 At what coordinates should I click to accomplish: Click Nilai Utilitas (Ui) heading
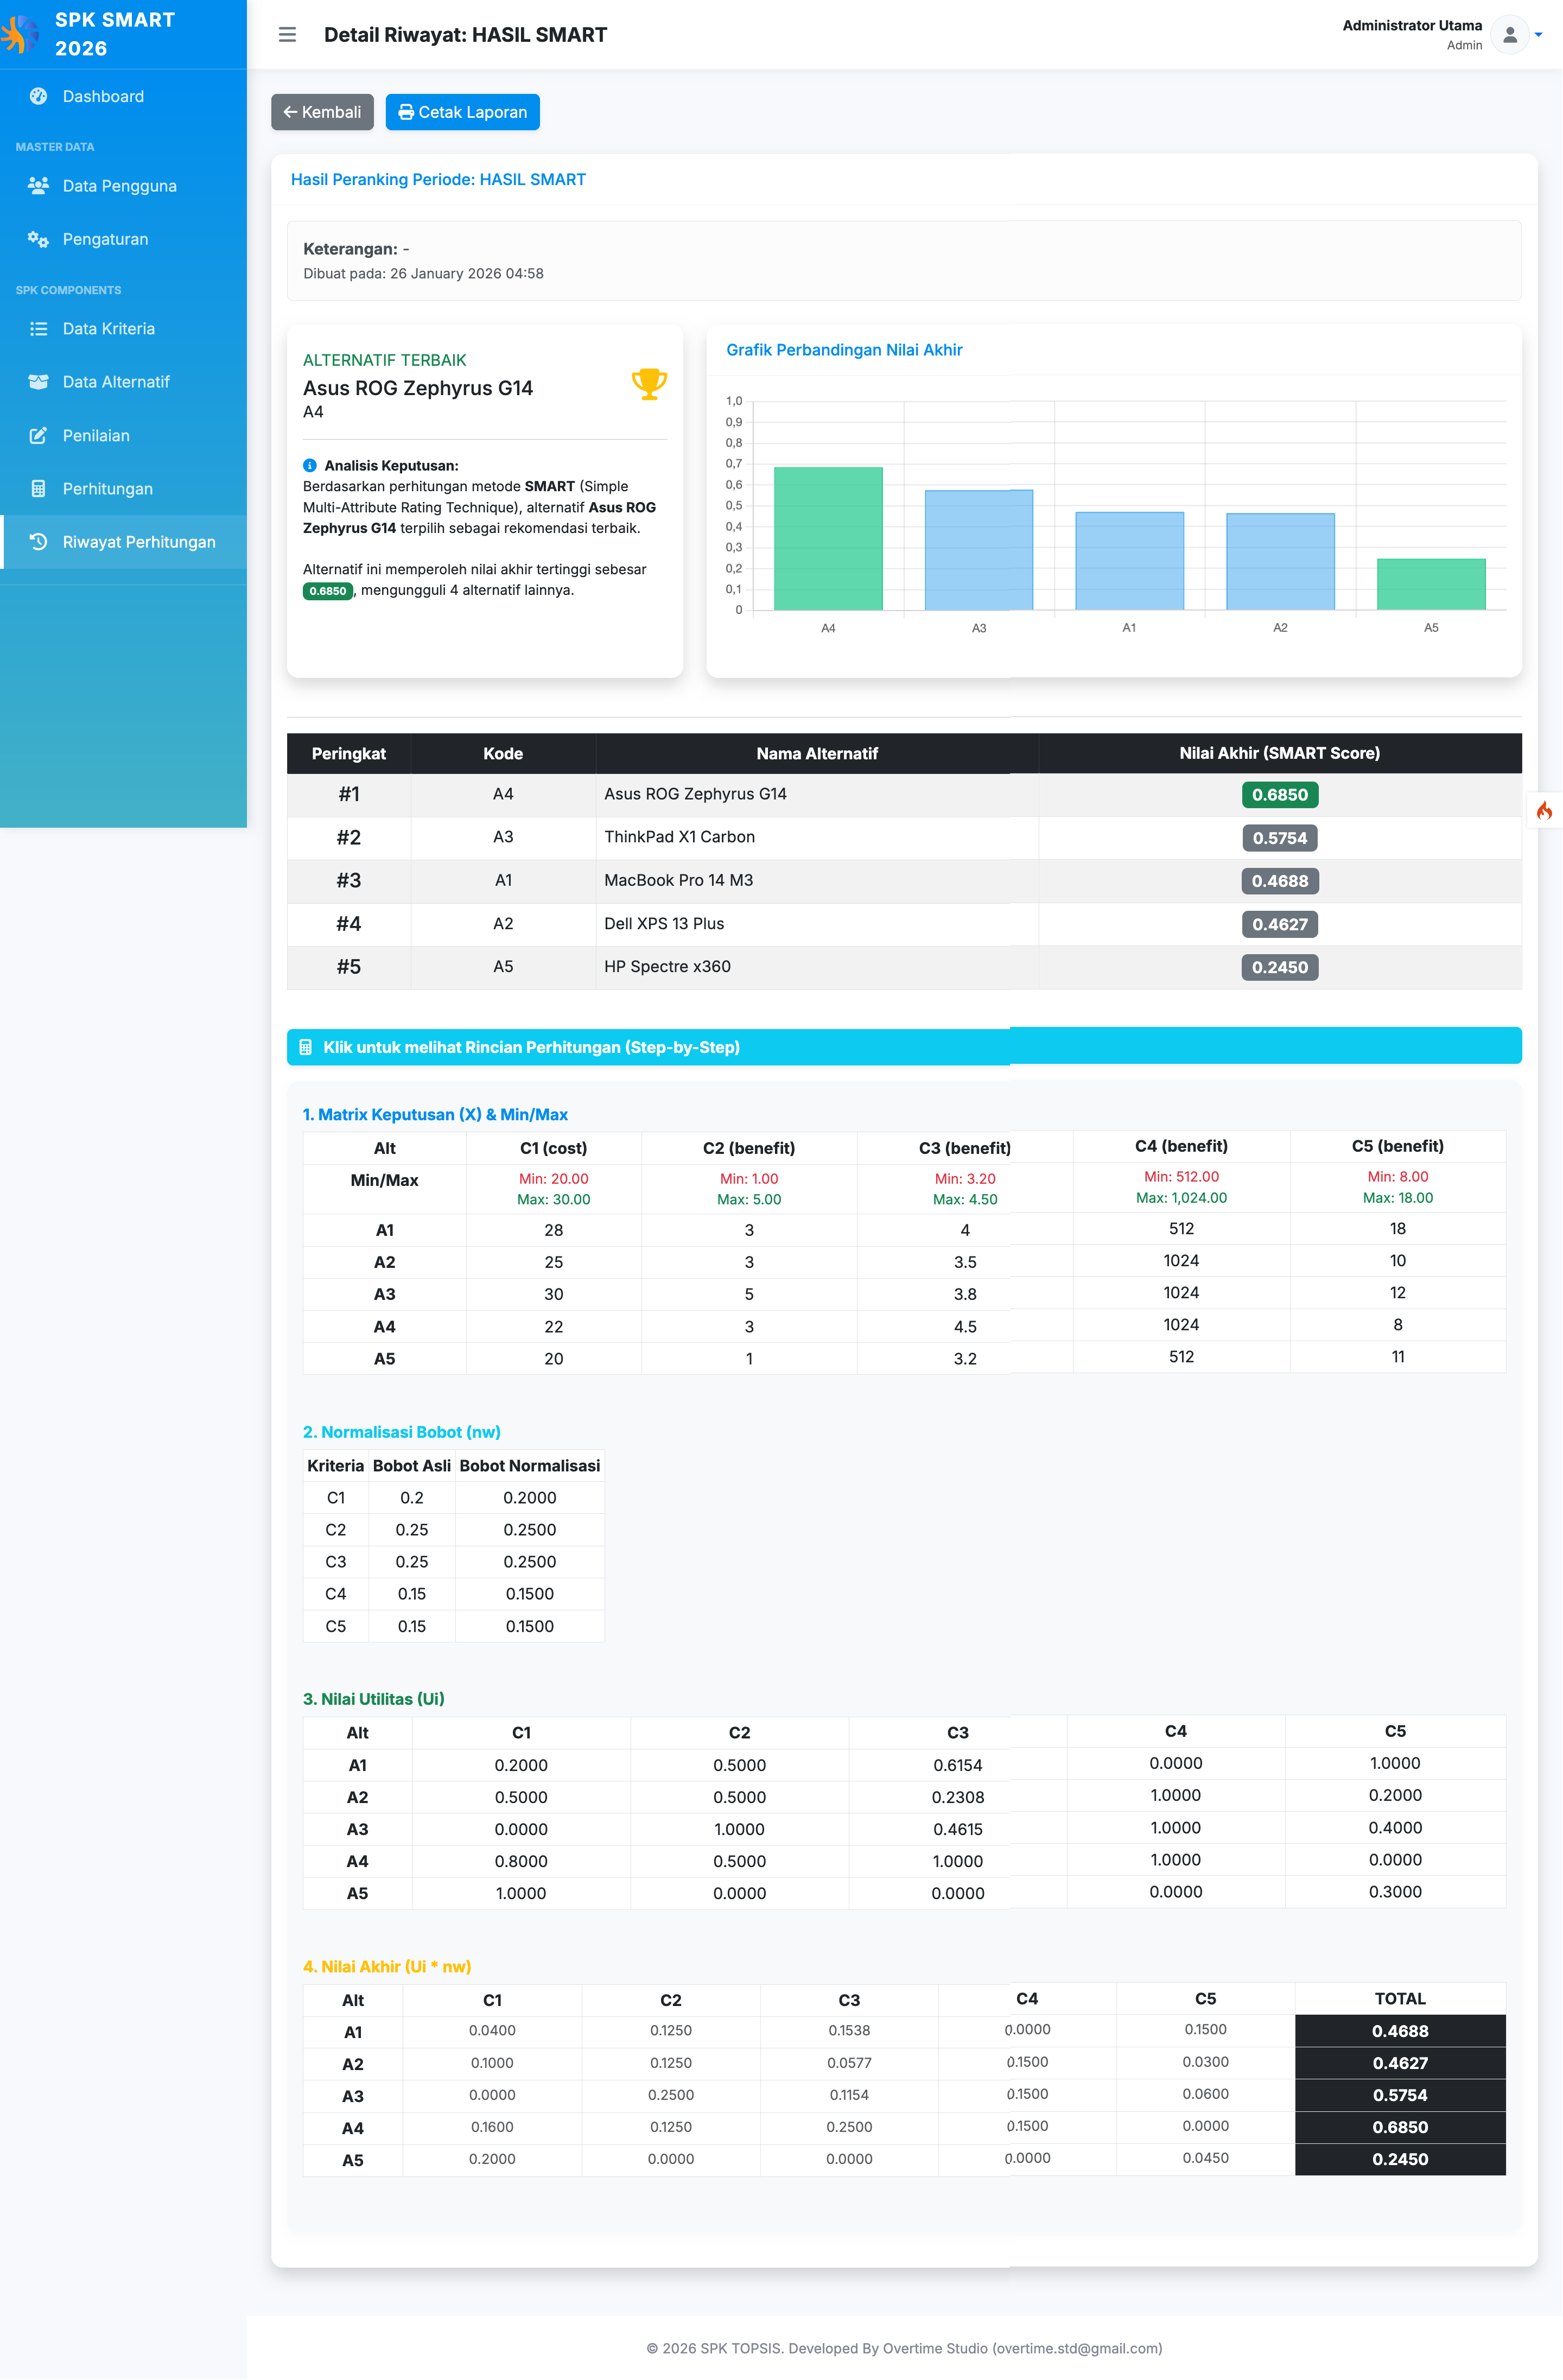click(373, 1699)
